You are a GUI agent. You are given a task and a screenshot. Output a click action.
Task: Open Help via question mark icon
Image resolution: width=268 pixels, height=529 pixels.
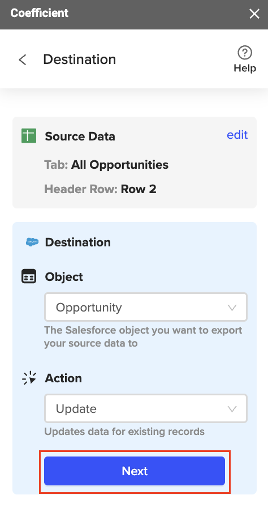pos(245,53)
